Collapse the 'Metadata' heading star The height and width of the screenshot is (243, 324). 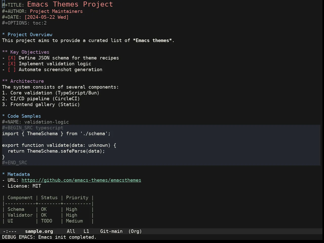tap(3, 174)
